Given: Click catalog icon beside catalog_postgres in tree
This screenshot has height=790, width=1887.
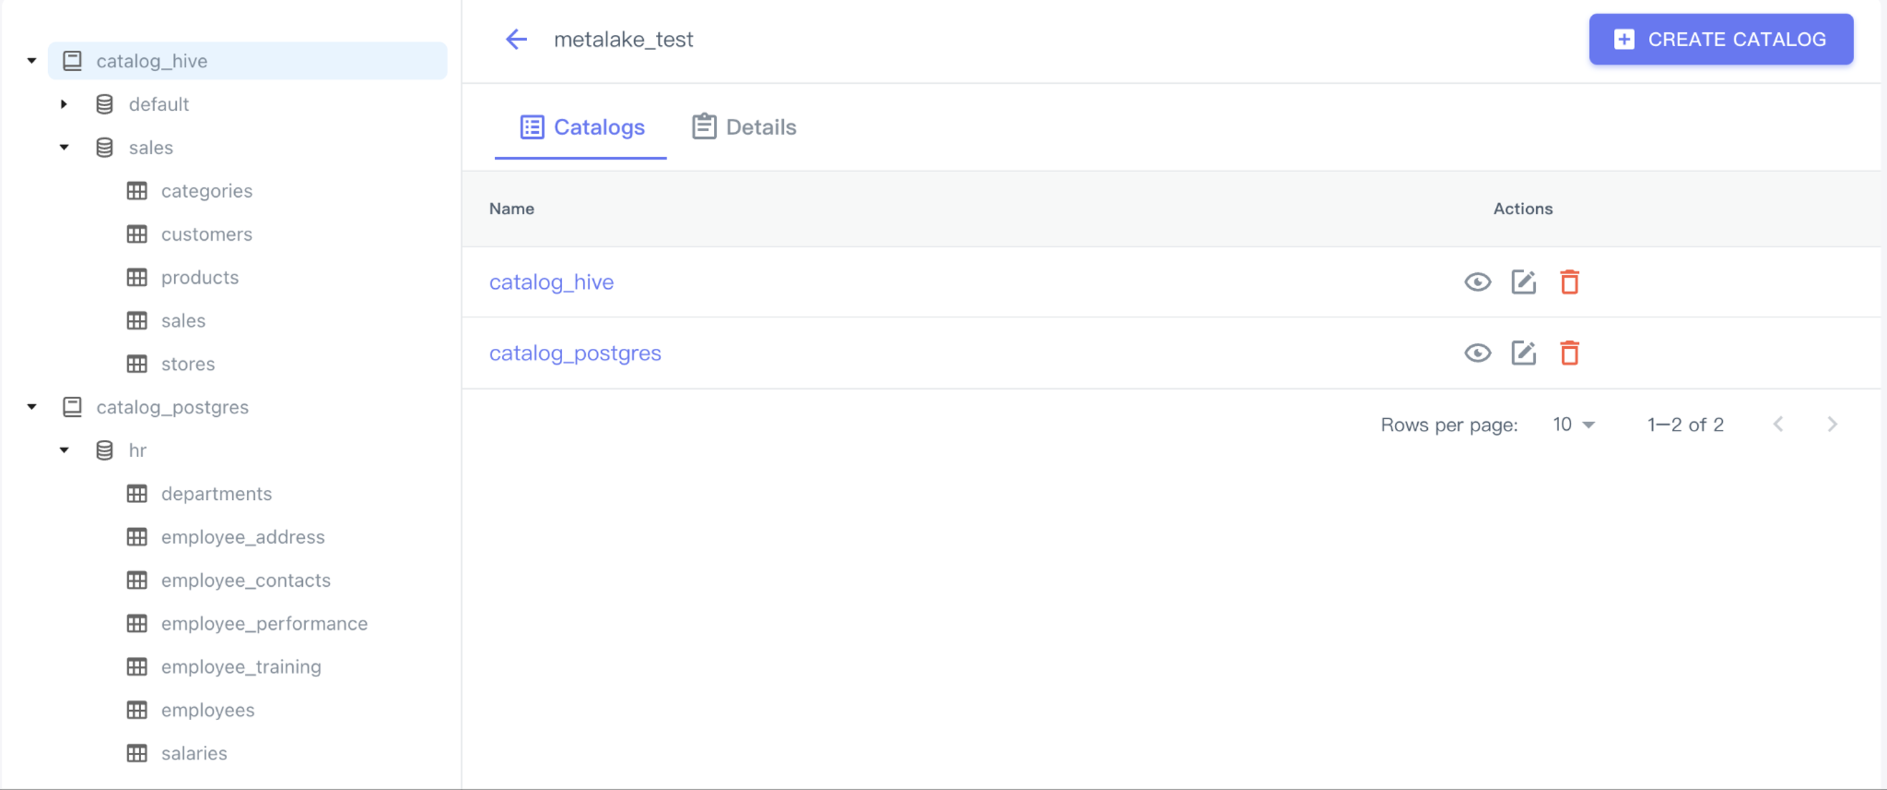Looking at the screenshot, I should [73, 407].
